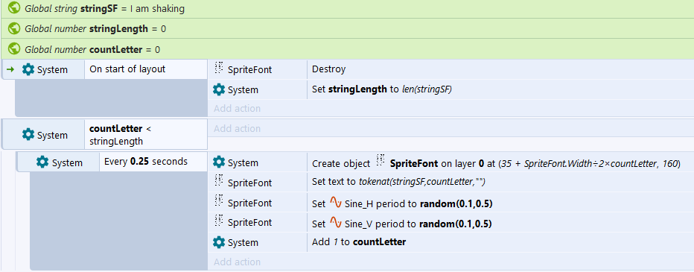Select the countLetter < stringLength condition
The width and height of the screenshot is (694, 272).
click(x=146, y=135)
